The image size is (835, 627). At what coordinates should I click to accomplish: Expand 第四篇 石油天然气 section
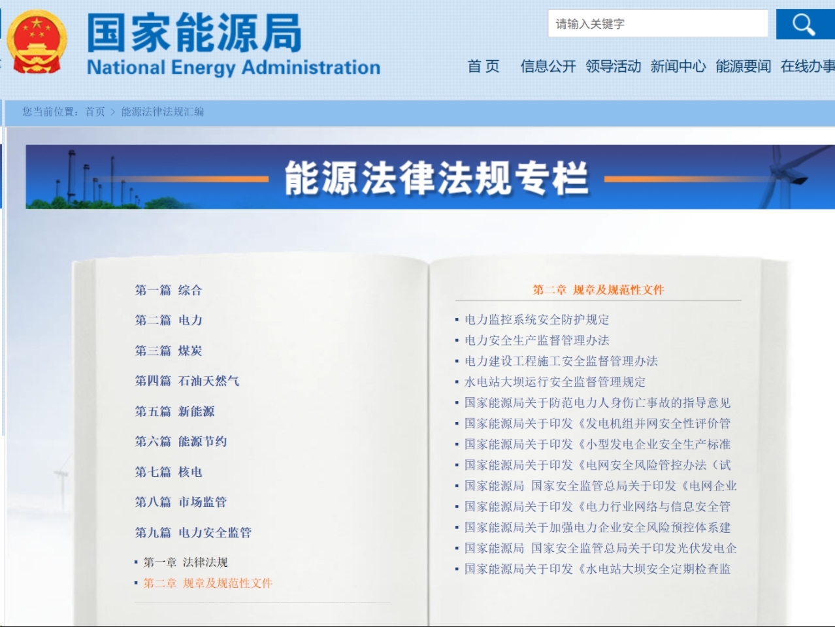pos(187,381)
